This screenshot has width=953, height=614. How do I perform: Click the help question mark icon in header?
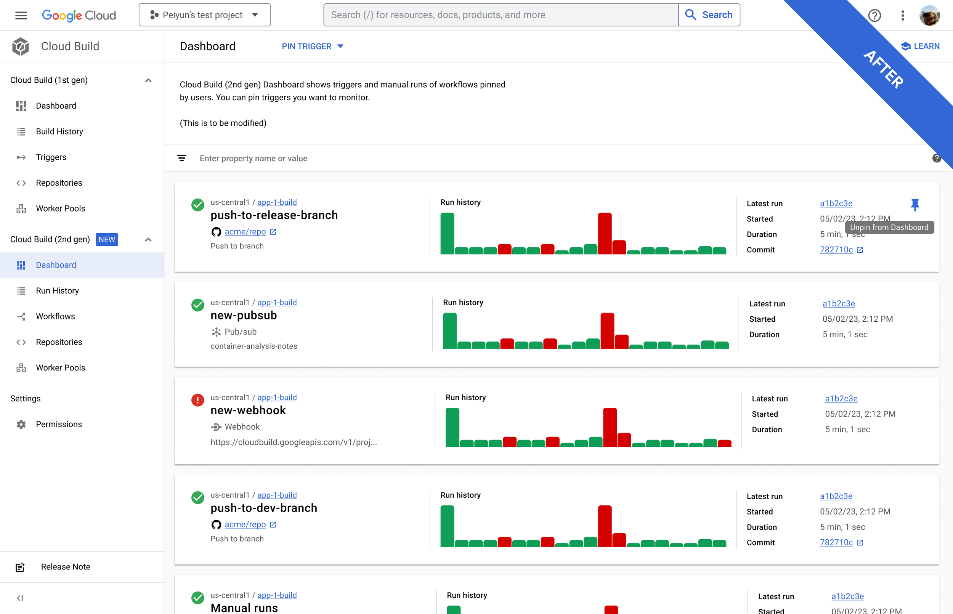coord(874,15)
